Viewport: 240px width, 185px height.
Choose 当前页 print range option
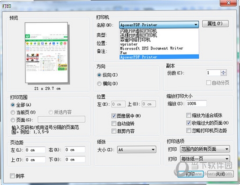pos(13,113)
